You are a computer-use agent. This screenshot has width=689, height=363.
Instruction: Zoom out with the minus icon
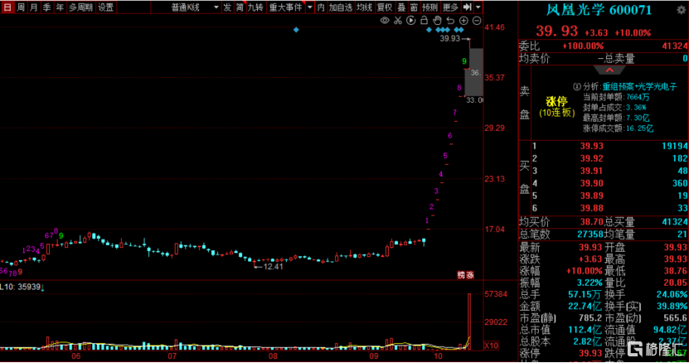477,21
